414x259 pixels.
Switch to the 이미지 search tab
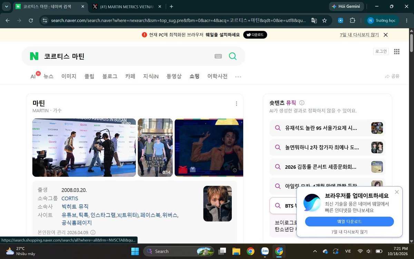tap(69, 76)
